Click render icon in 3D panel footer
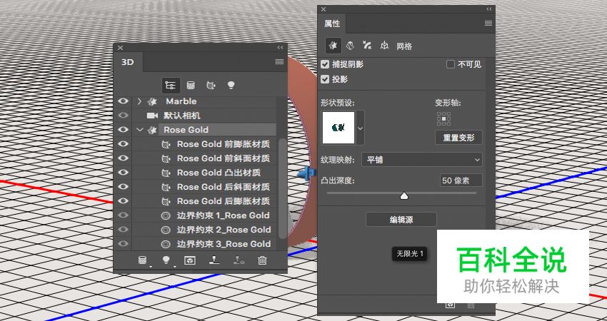 pyautogui.click(x=190, y=260)
